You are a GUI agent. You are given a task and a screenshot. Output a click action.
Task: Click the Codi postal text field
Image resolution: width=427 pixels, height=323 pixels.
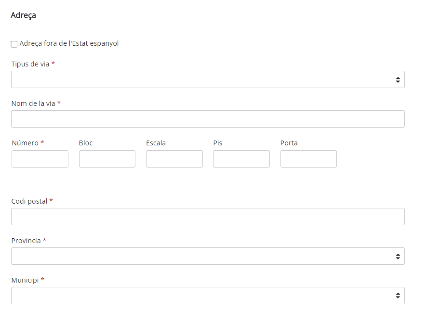(208, 217)
